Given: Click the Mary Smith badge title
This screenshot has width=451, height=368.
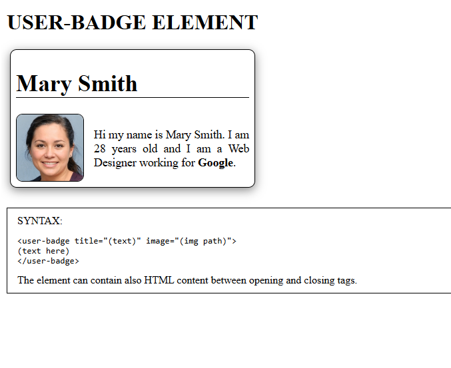Looking at the screenshot, I should tap(77, 84).
